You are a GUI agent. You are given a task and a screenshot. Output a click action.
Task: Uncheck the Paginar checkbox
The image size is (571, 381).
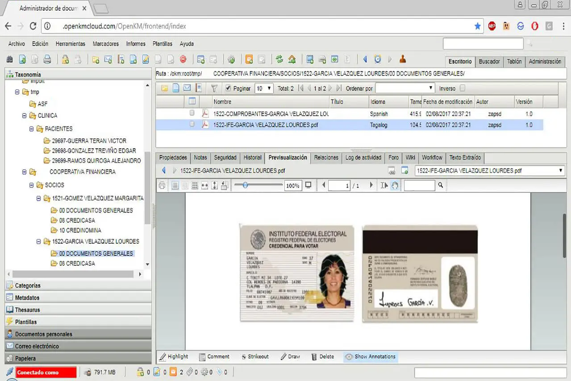[x=228, y=88]
